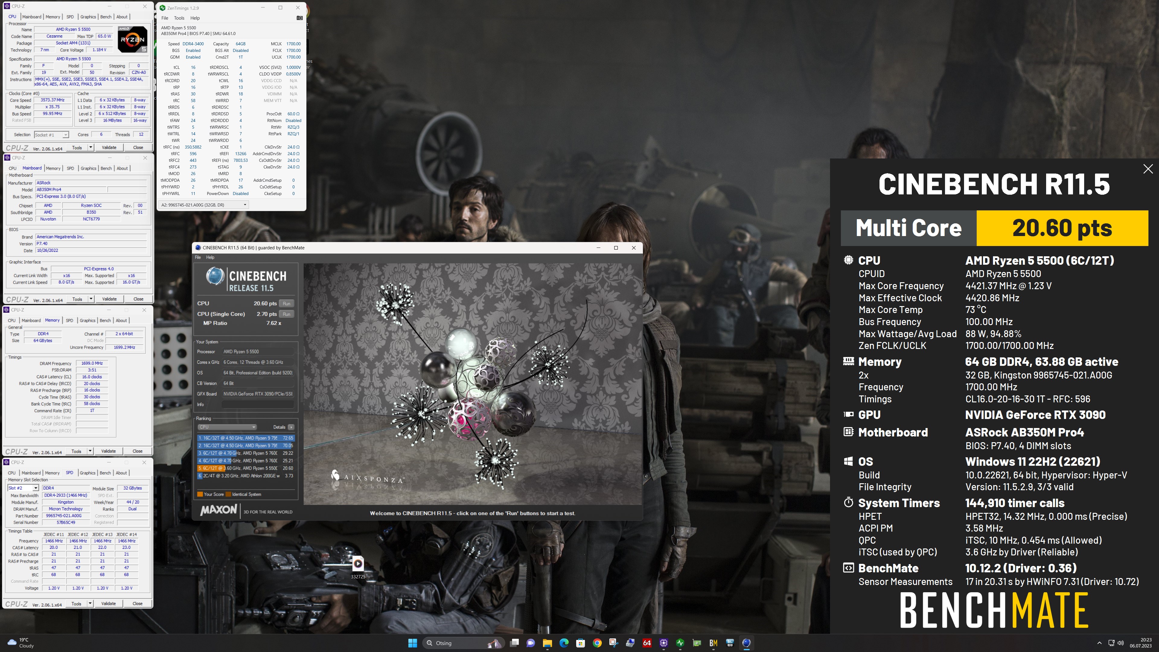Select ranking row 6 Athlon 200GE 3.73

point(246,476)
